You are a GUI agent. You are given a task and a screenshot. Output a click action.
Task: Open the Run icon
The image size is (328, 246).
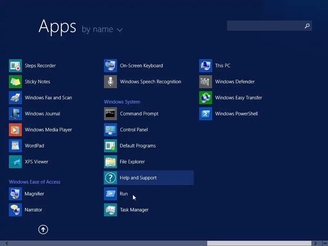tap(111, 194)
